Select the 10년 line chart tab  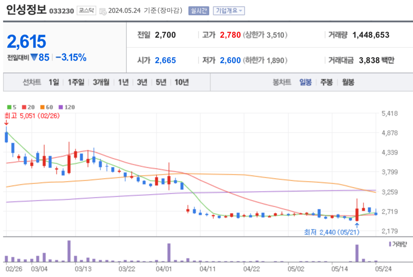point(182,82)
